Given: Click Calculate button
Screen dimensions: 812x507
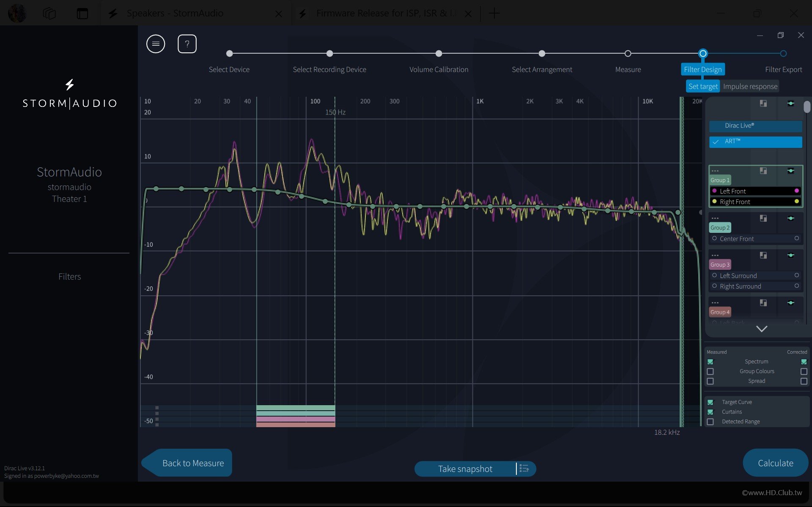Looking at the screenshot, I should [775, 463].
